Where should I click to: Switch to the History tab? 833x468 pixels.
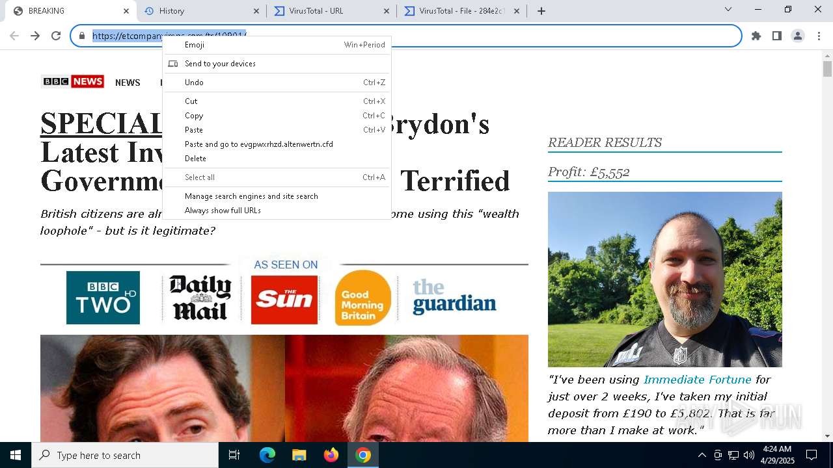tap(202, 10)
